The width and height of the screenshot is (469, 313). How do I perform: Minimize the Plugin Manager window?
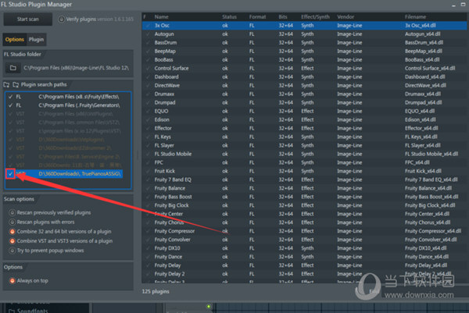(x=453, y=5)
